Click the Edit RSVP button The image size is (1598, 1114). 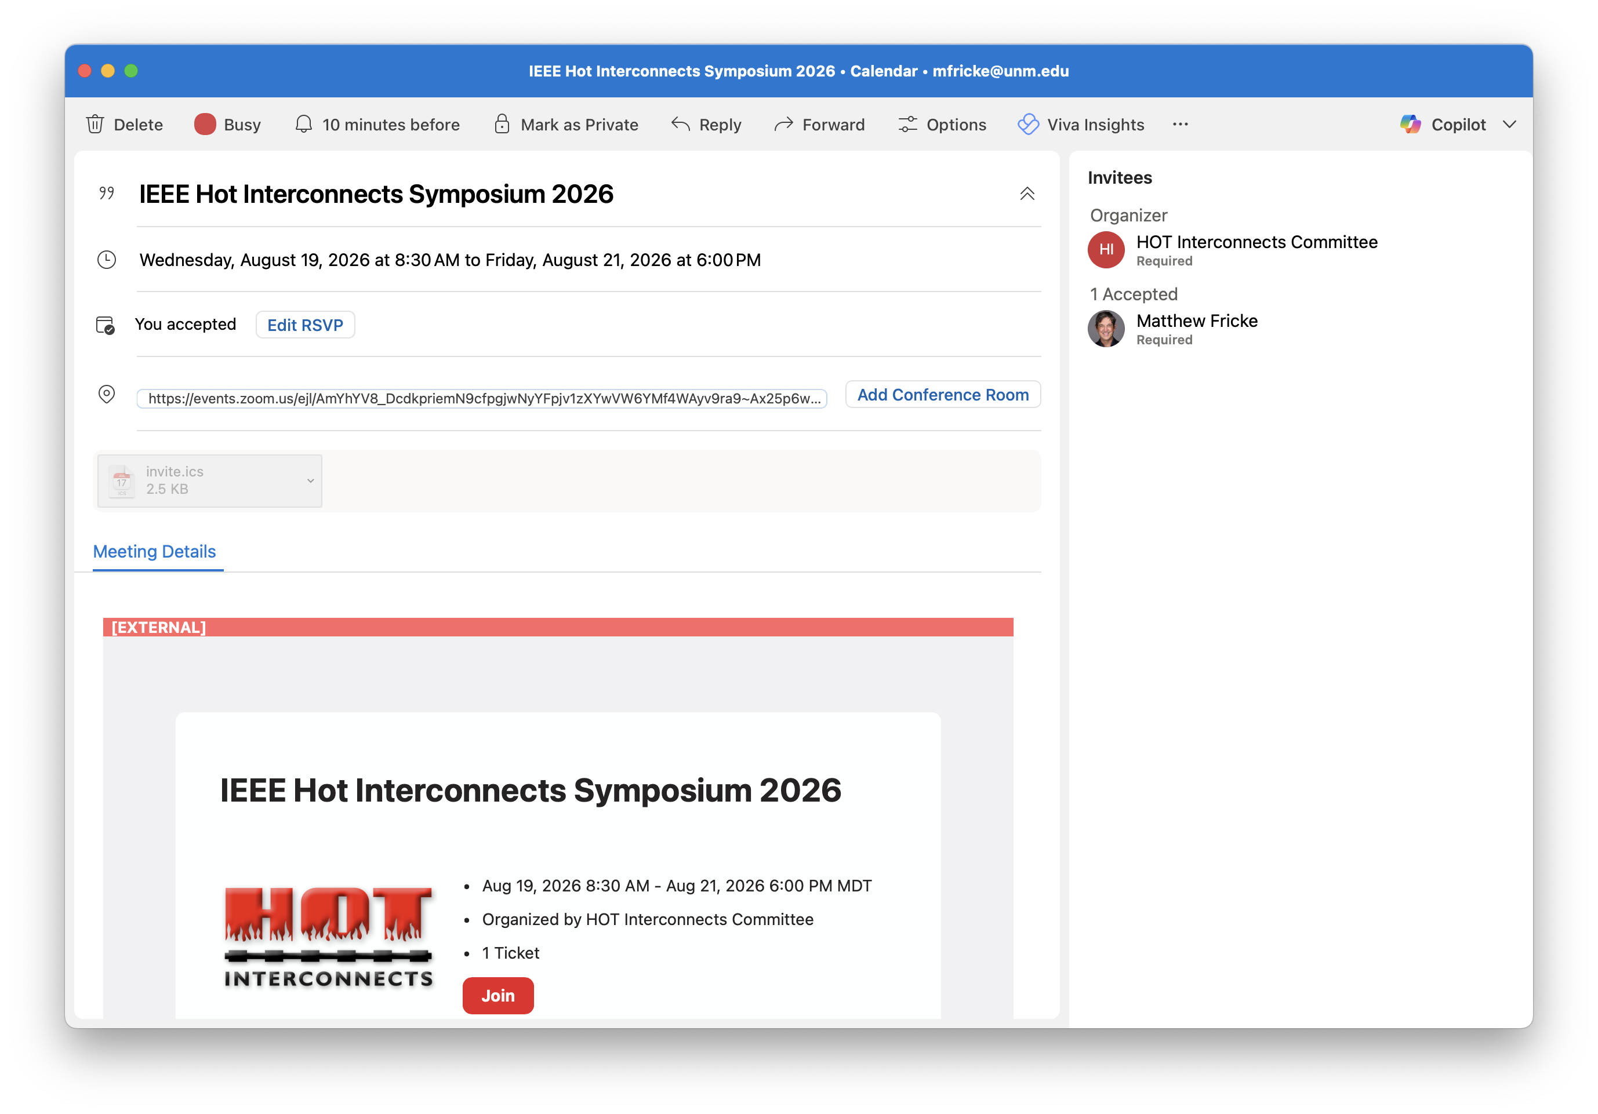tap(306, 325)
